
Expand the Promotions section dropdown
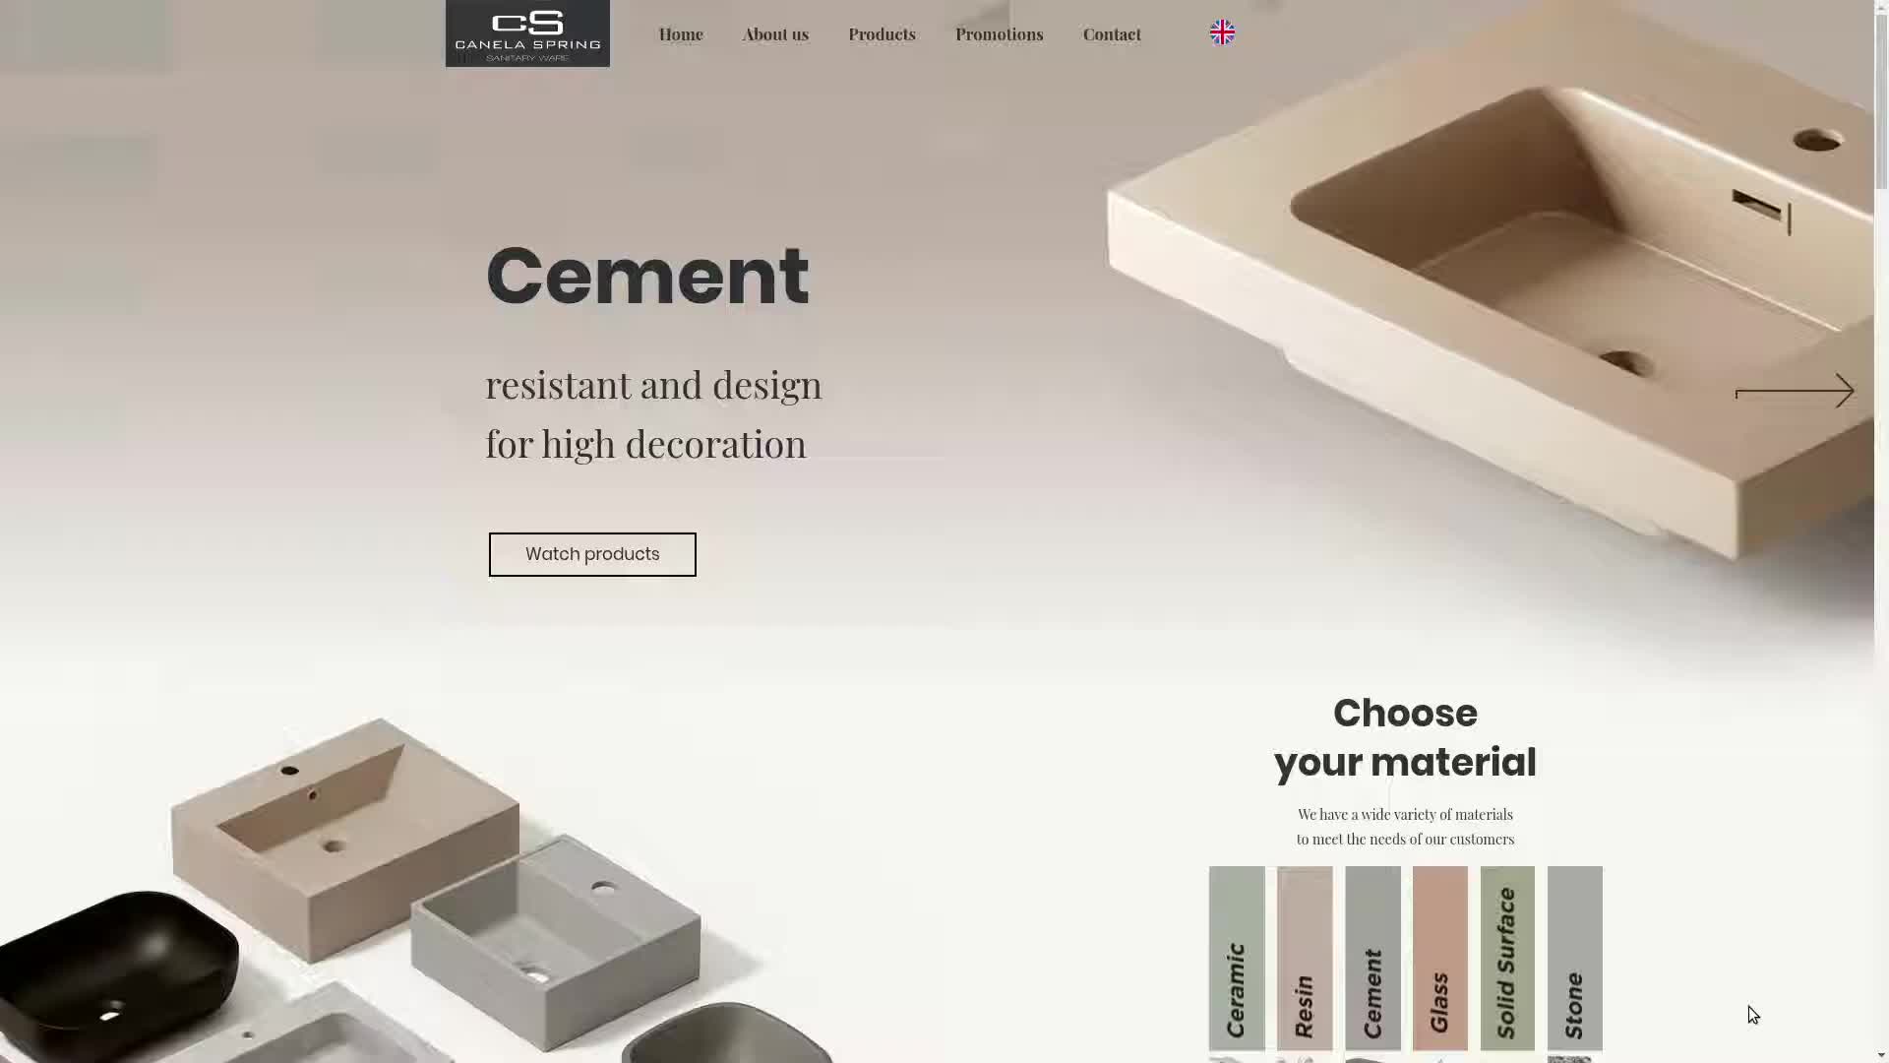[999, 33]
